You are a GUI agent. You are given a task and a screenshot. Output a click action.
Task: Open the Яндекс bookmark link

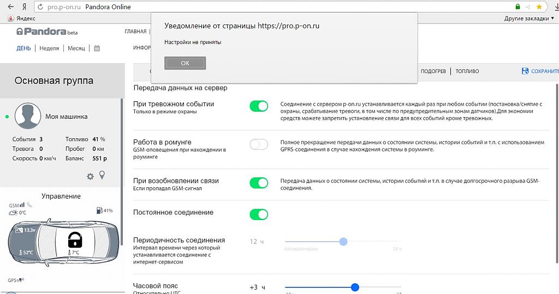click(20, 19)
